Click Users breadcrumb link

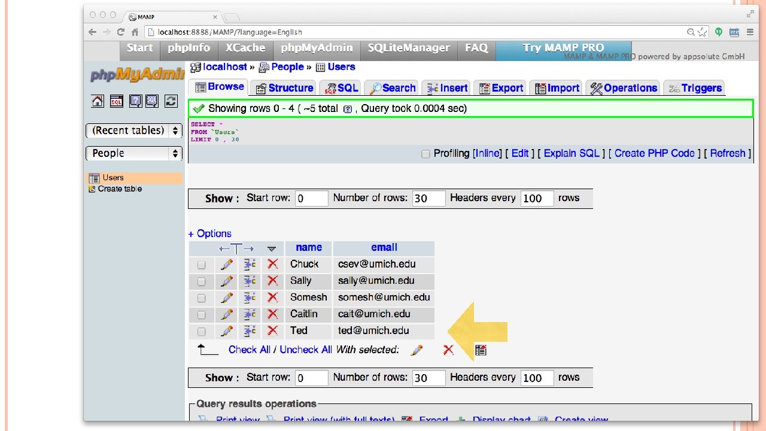[x=341, y=67]
